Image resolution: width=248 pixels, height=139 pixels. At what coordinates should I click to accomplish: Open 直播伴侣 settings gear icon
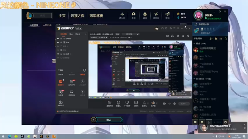pyautogui.click(x=175, y=103)
